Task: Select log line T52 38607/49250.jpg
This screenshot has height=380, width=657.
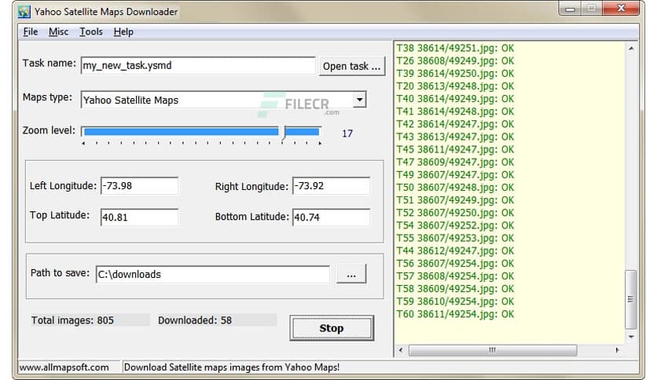Action: tap(455, 213)
